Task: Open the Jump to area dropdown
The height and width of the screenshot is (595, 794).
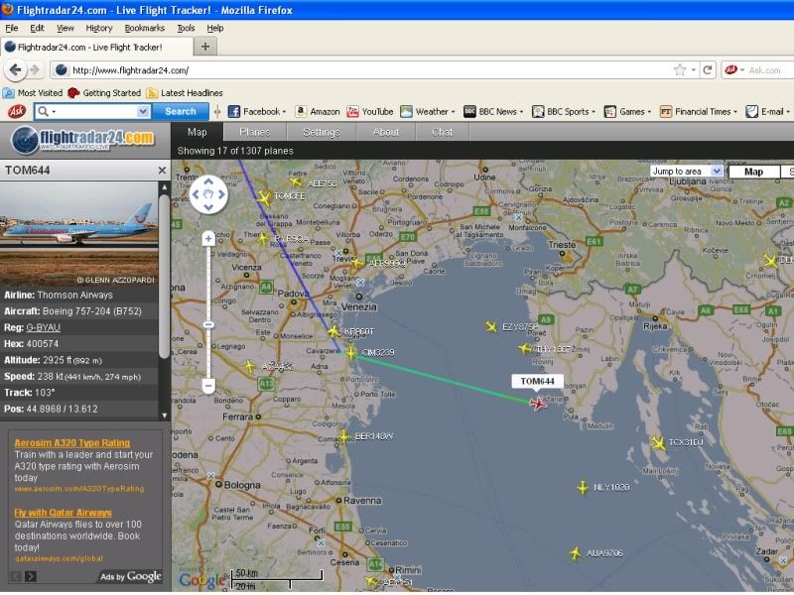Action: coord(687,171)
